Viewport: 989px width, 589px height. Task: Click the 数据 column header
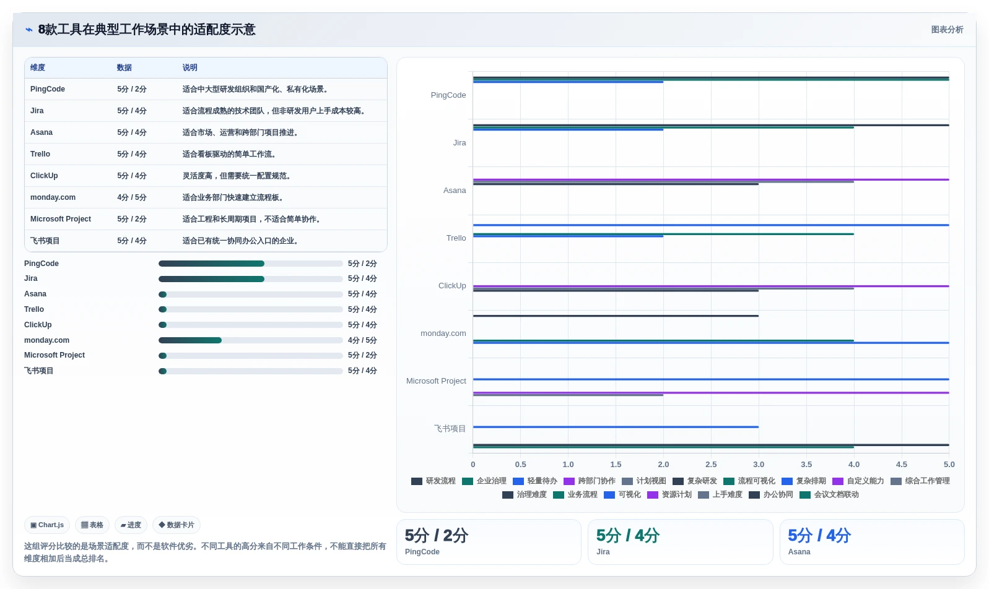[x=124, y=67]
